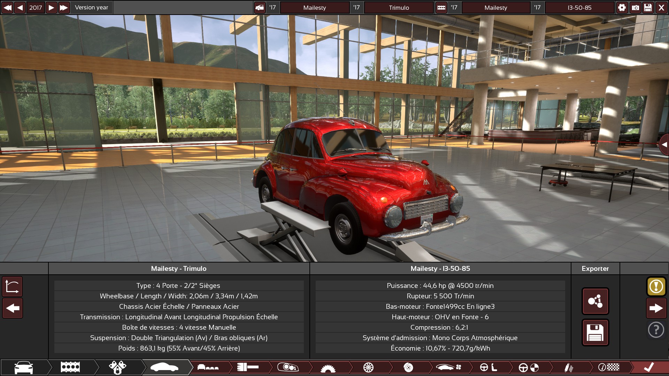Open the driving aids and safety tab
669x376 pixels.
point(529,367)
